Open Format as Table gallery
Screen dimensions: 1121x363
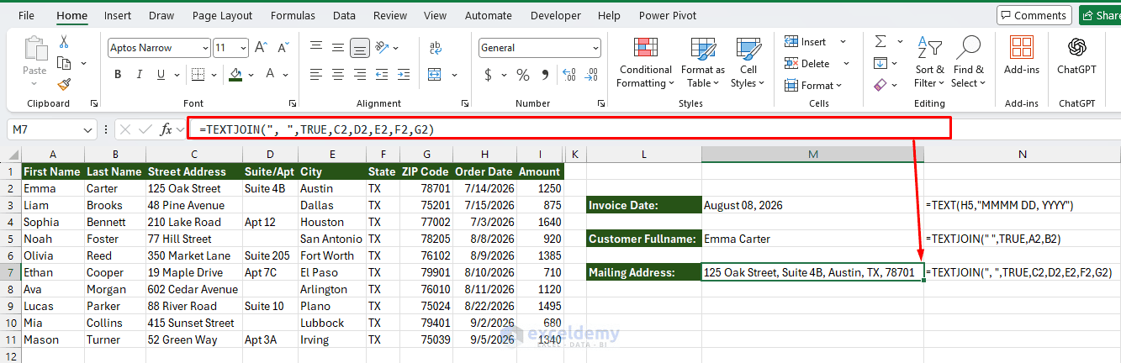click(702, 62)
